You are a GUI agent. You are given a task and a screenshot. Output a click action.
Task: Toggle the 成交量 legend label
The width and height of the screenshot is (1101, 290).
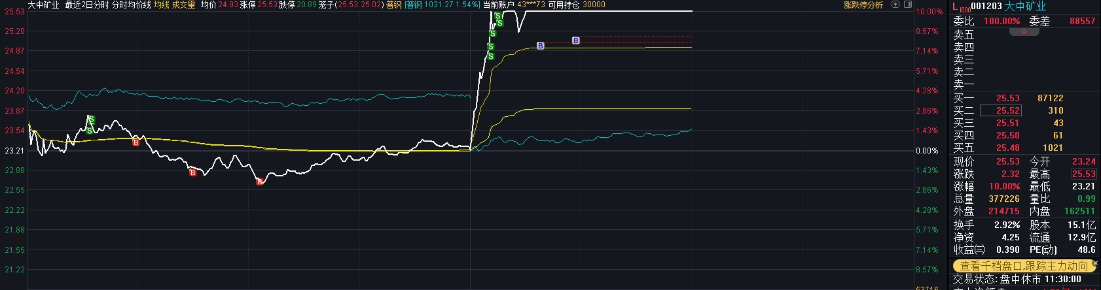(x=183, y=5)
